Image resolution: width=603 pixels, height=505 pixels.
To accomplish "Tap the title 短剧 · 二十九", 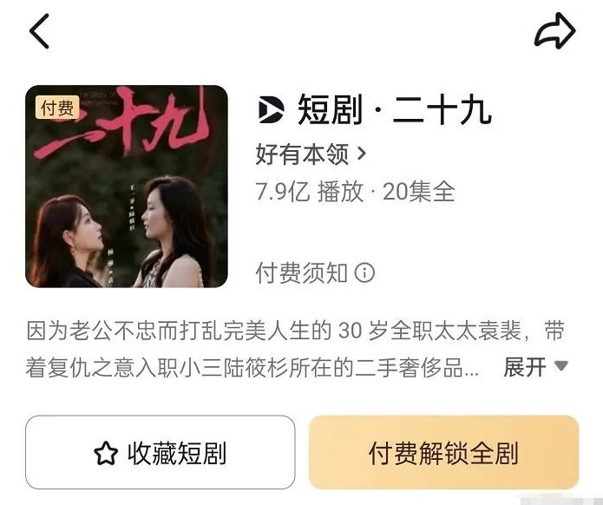I will coord(395,110).
